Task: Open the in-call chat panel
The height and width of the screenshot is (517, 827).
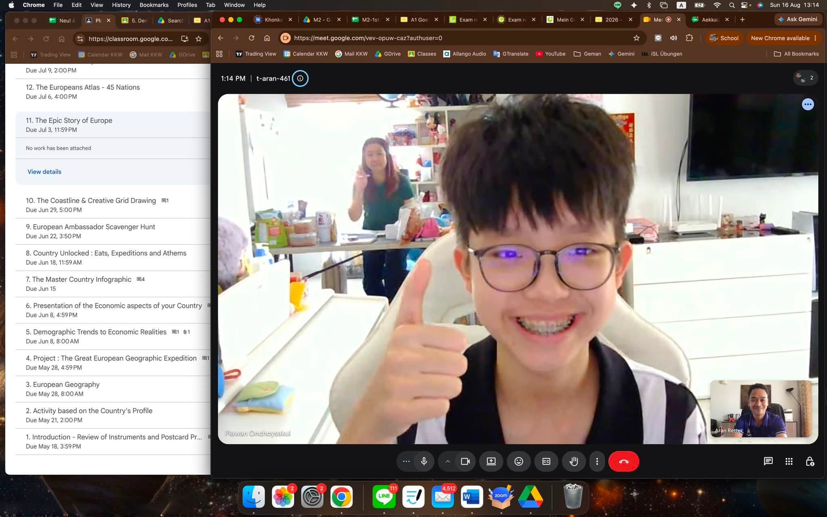Action: click(x=768, y=461)
